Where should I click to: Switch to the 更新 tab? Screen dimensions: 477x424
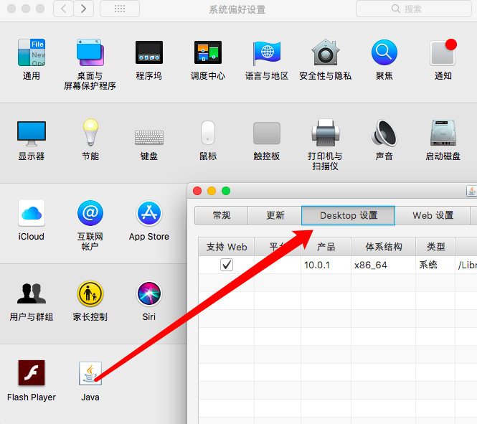point(275,215)
